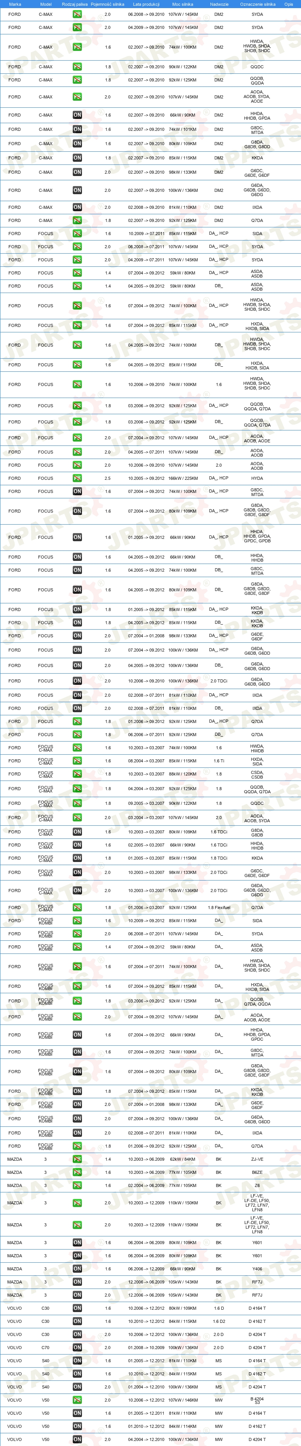The width and height of the screenshot is (301, 1446).
Task: Click the Model column header
Action: (46, 4)
